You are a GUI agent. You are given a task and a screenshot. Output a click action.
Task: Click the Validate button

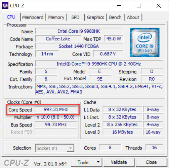pos(119,162)
